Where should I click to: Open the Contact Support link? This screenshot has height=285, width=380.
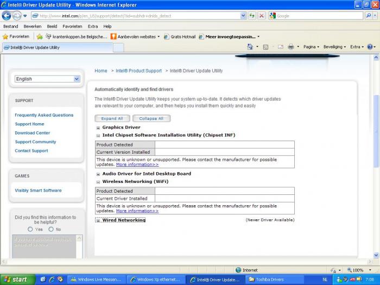(x=31, y=151)
